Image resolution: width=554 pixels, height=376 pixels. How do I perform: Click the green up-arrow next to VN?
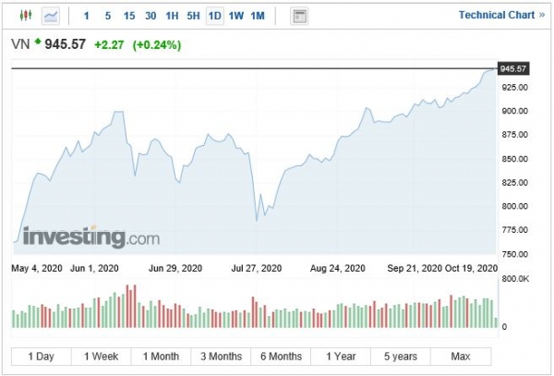(38, 42)
